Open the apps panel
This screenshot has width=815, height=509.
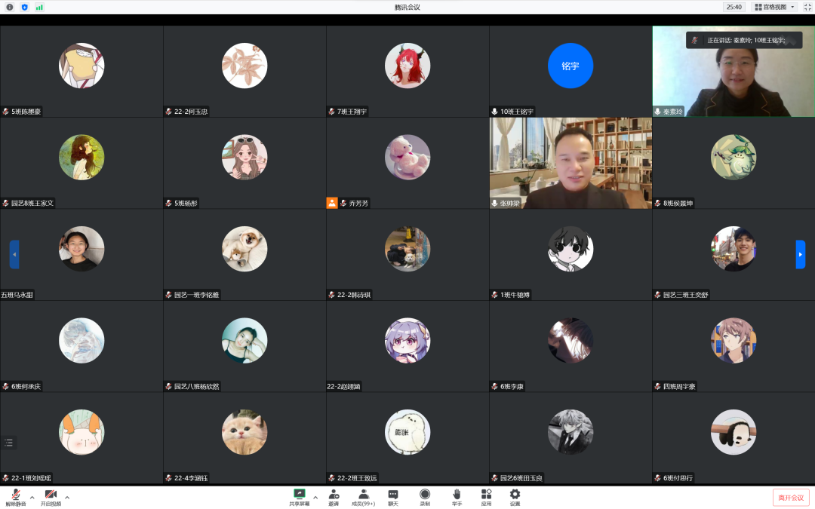tap(486, 496)
